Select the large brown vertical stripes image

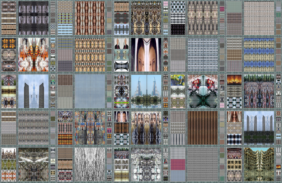pos(202,128)
